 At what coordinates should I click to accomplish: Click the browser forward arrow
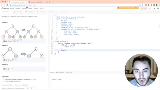[4, 5]
